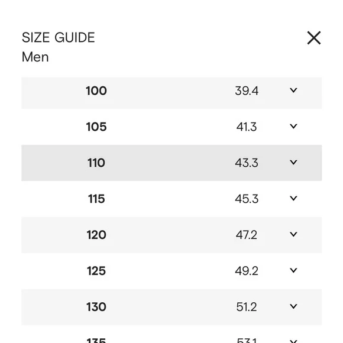This screenshot has width=343, height=343.
Task: Select the bold 105 size label
Action: (x=96, y=127)
